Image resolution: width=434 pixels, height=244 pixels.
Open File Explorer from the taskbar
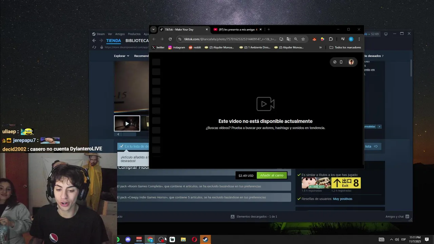click(x=183, y=240)
